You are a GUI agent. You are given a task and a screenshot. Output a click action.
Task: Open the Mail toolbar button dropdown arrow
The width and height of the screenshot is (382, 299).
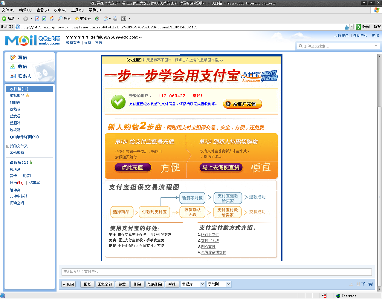pos(110,19)
